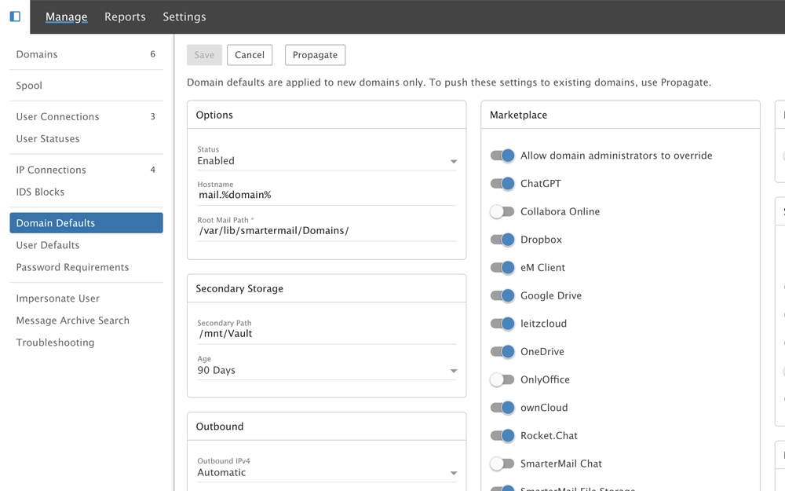Enable the SmarterMail Chat toggle
This screenshot has height=491, width=785.
tap(502, 464)
